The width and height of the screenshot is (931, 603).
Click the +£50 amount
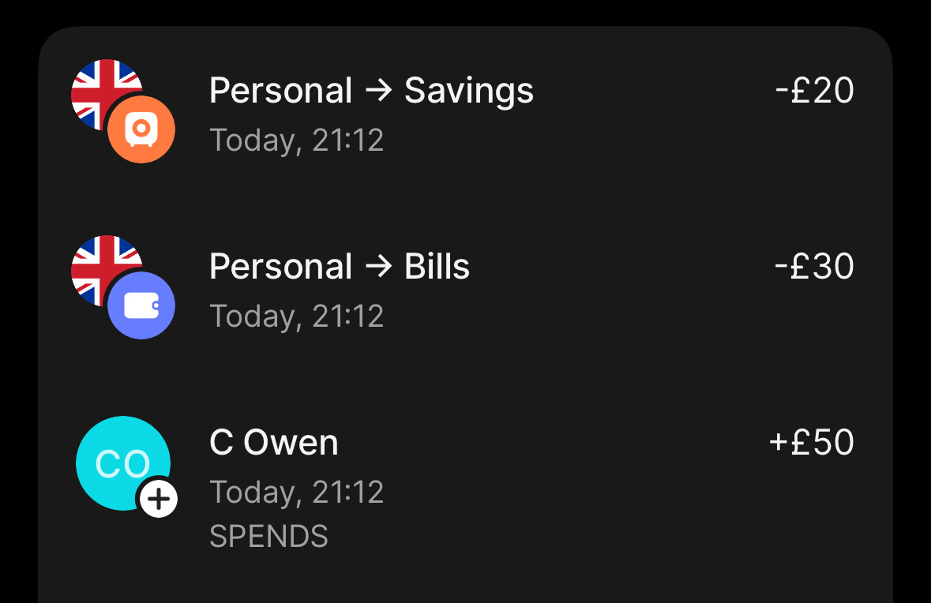tap(811, 442)
